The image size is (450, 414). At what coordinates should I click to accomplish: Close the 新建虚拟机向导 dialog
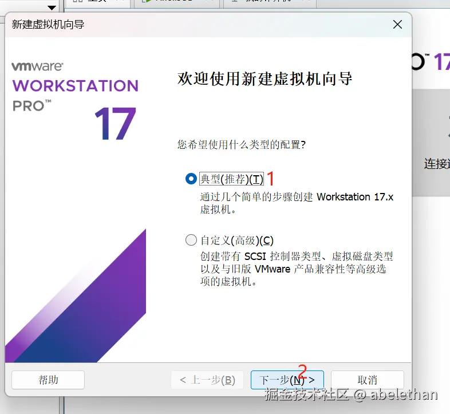pyautogui.click(x=397, y=25)
